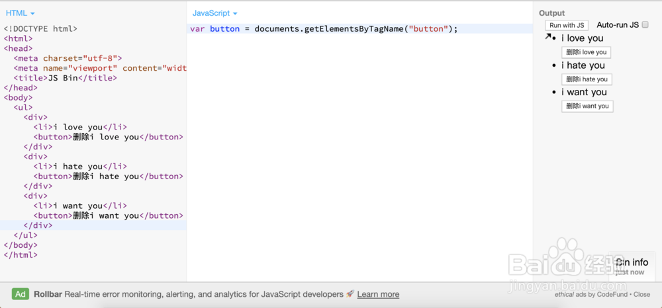Click the JavaScript code line with getElementsByTagName
The width and height of the screenshot is (662, 308).
324,29
